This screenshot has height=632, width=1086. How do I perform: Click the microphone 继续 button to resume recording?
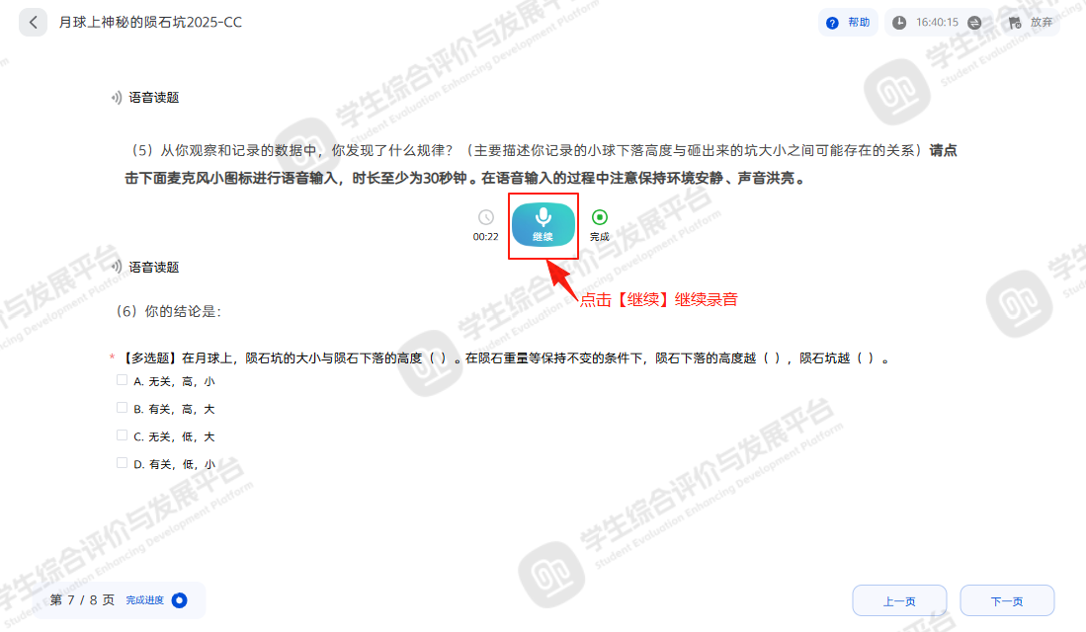[x=543, y=225]
